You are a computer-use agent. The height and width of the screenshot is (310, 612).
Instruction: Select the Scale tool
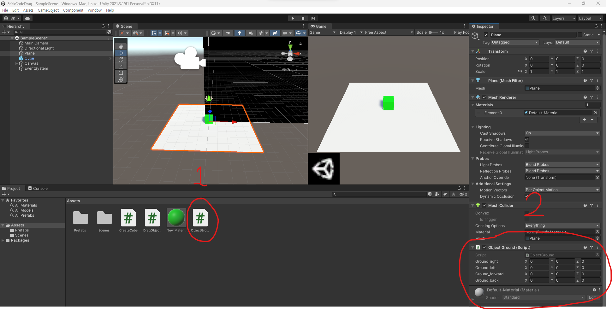(121, 66)
